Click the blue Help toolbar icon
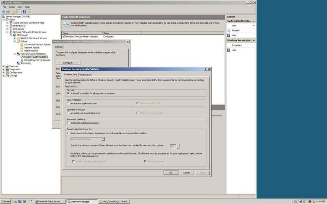The height and width of the screenshot is (204, 327). pyautogui.click(x=25, y=12)
